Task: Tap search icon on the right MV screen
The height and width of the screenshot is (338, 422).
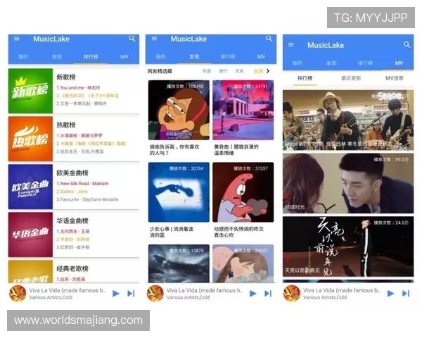Action: point(407,45)
